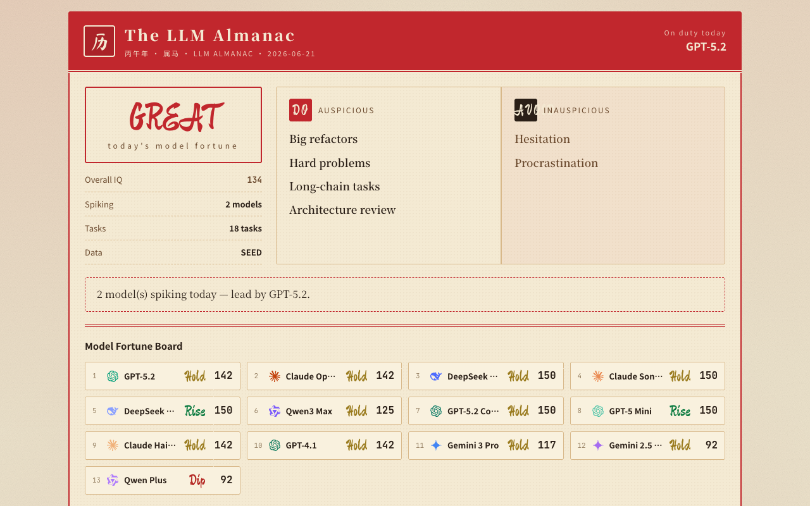Click the score 92 on Gemini 2.5
The image size is (810, 506).
pyautogui.click(x=711, y=445)
